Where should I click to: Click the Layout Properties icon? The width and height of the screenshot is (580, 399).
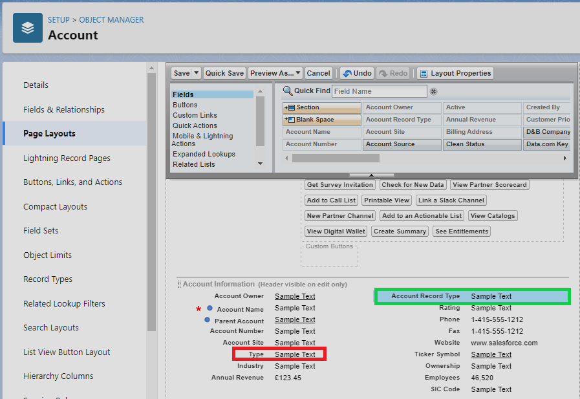424,74
